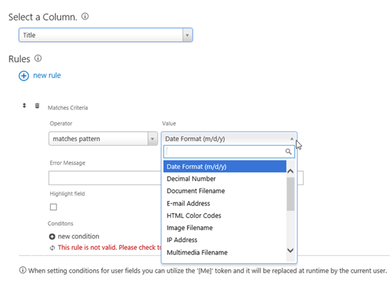Click the new condition link
390x281 pixels.
pyautogui.click(x=79, y=236)
